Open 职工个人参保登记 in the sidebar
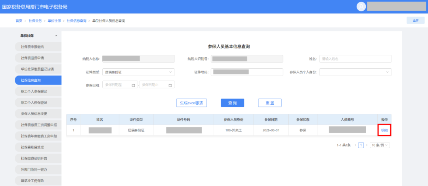Viewport: 428px width, 186px height. point(38,91)
